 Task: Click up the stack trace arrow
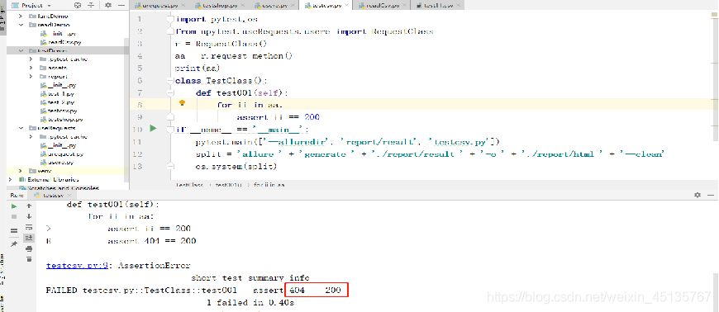click(x=29, y=206)
